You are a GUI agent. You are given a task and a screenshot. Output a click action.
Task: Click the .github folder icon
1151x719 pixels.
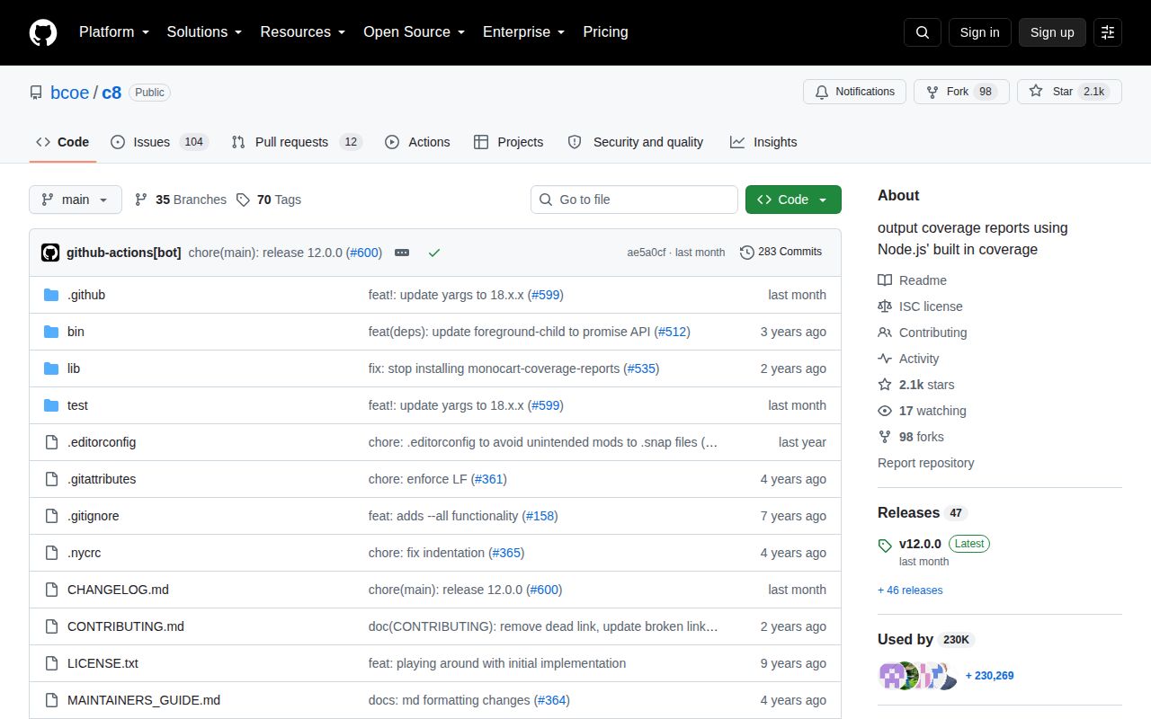[x=51, y=295]
